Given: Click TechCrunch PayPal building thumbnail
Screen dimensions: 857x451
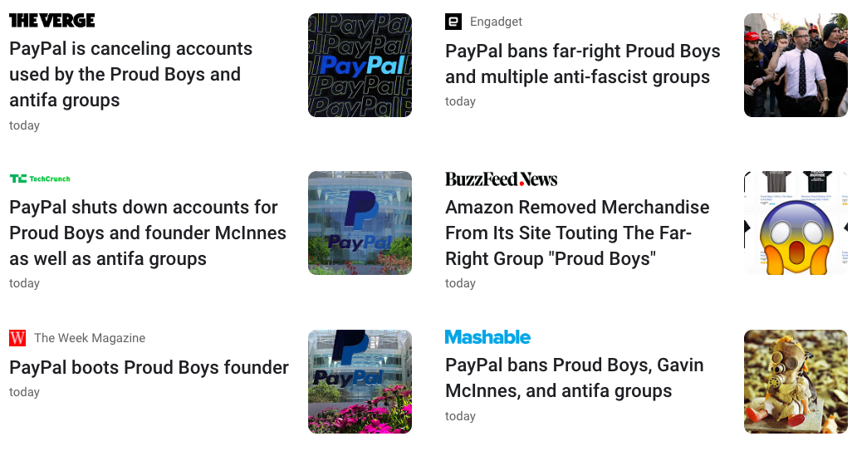Looking at the screenshot, I should point(360,223).
